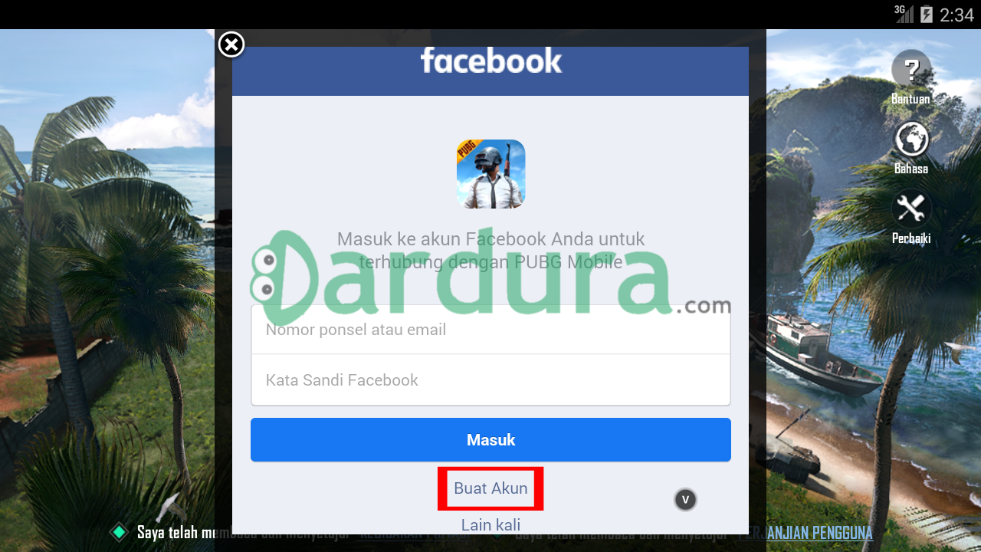Focus the Nomor ponsel atau email field

coord(490,330)
